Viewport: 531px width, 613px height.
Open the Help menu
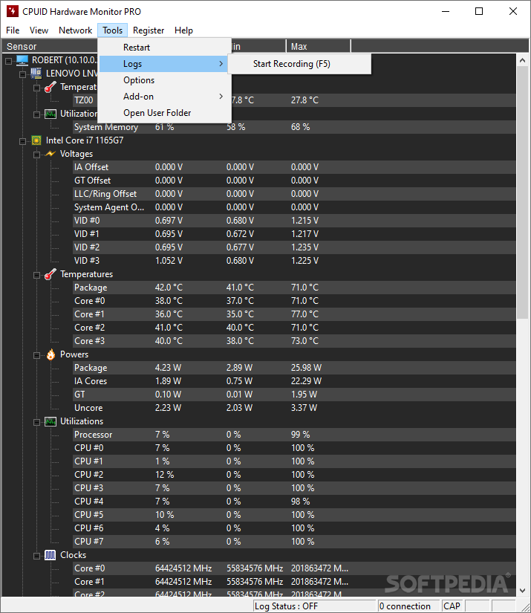click(x=183, y=30)
